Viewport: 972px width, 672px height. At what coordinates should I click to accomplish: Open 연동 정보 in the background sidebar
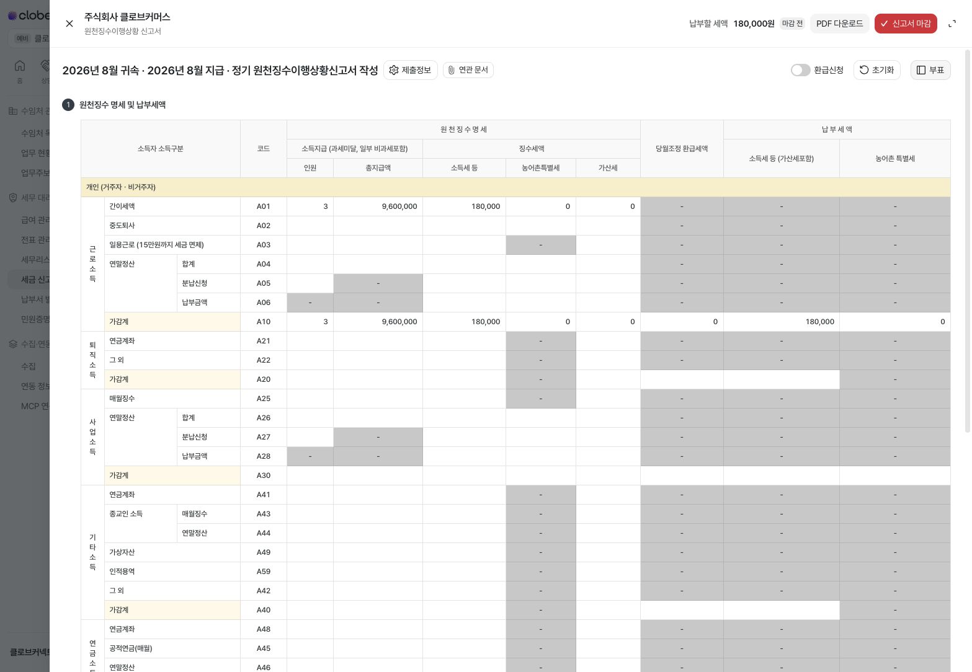click(35, 386)
